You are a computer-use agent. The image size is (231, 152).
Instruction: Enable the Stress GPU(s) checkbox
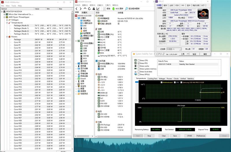tap(138, 74)
